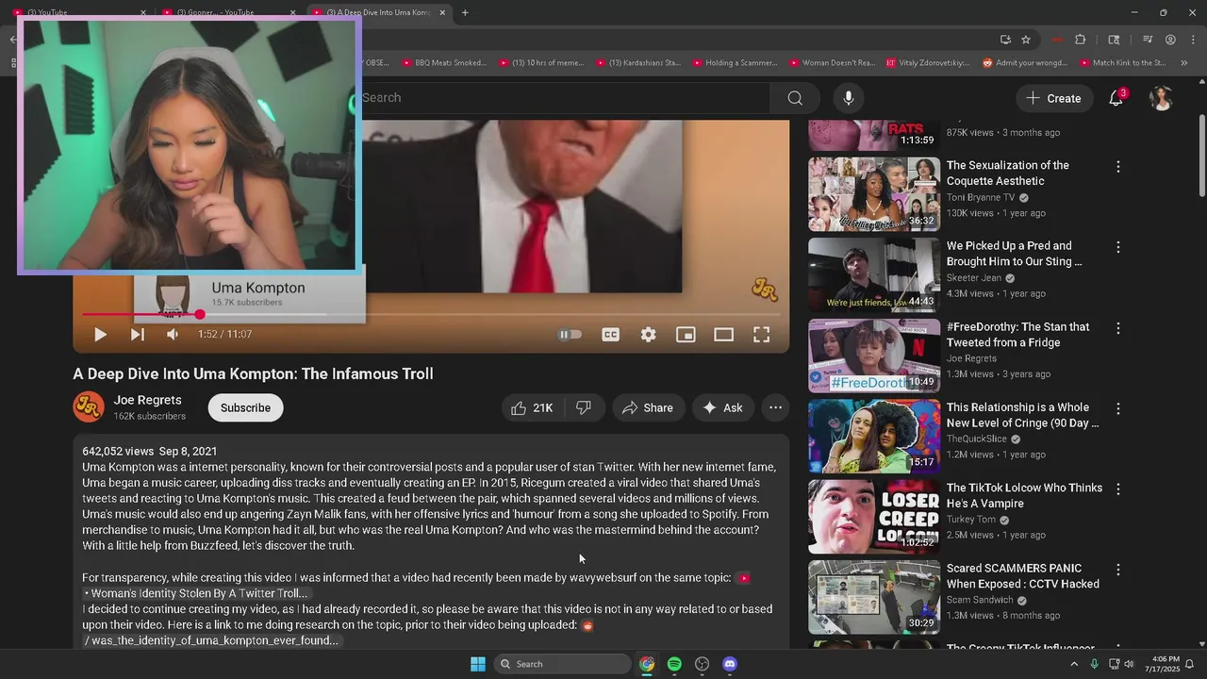Play the video with the play button
This screenshot has width=1207, height=679.
pyautogui.click(x=100, y=334)
